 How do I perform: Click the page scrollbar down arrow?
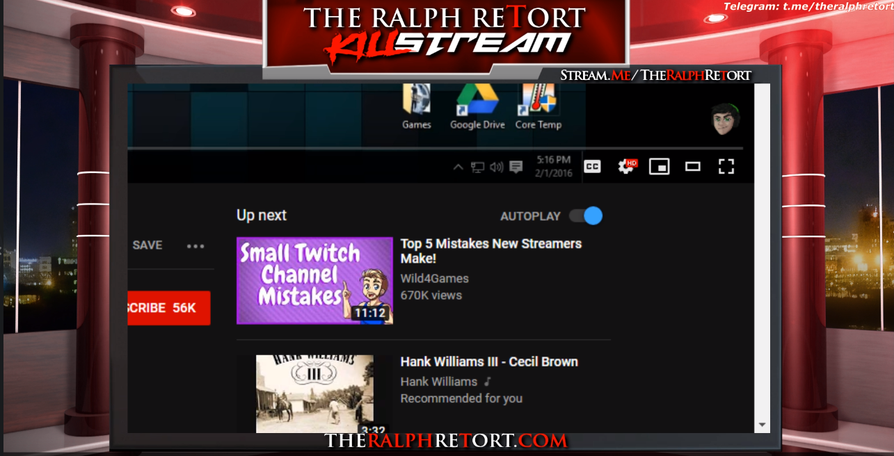[762, 425]
